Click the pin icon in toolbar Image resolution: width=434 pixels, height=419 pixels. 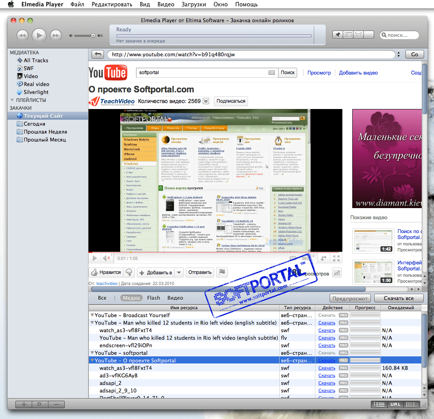[x=338, y=35]
